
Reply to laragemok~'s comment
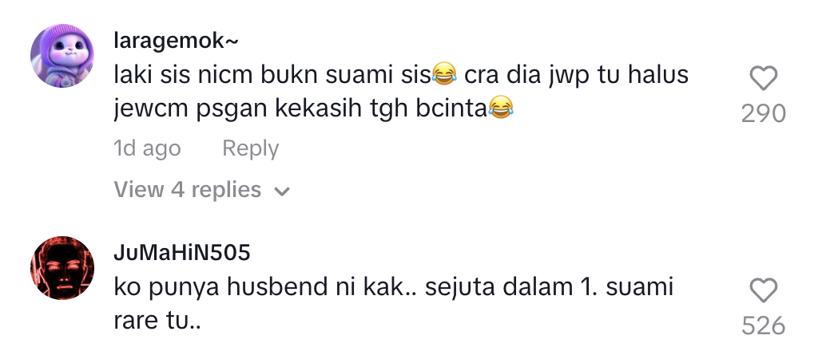(250, 148)
